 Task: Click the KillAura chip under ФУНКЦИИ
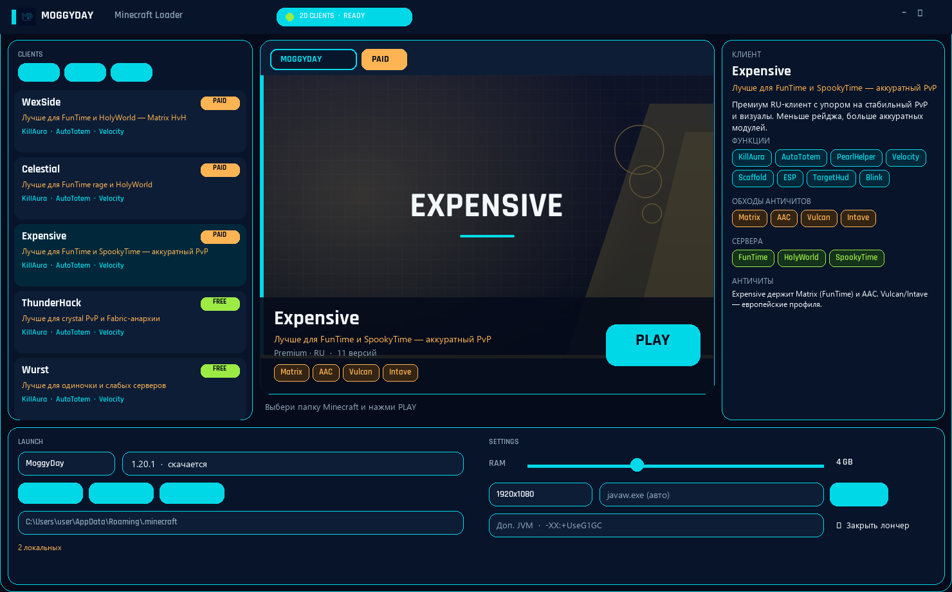click(x=751, y=158)
